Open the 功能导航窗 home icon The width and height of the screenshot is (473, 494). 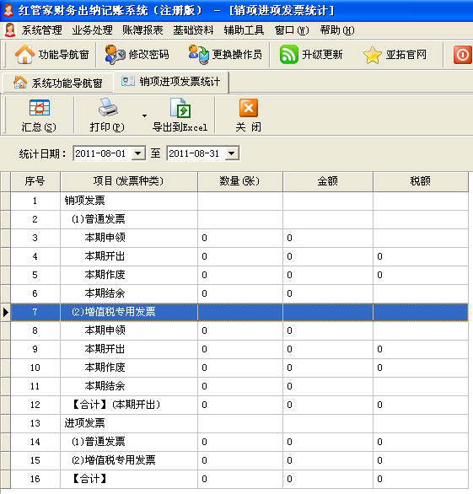coord(24,55)
